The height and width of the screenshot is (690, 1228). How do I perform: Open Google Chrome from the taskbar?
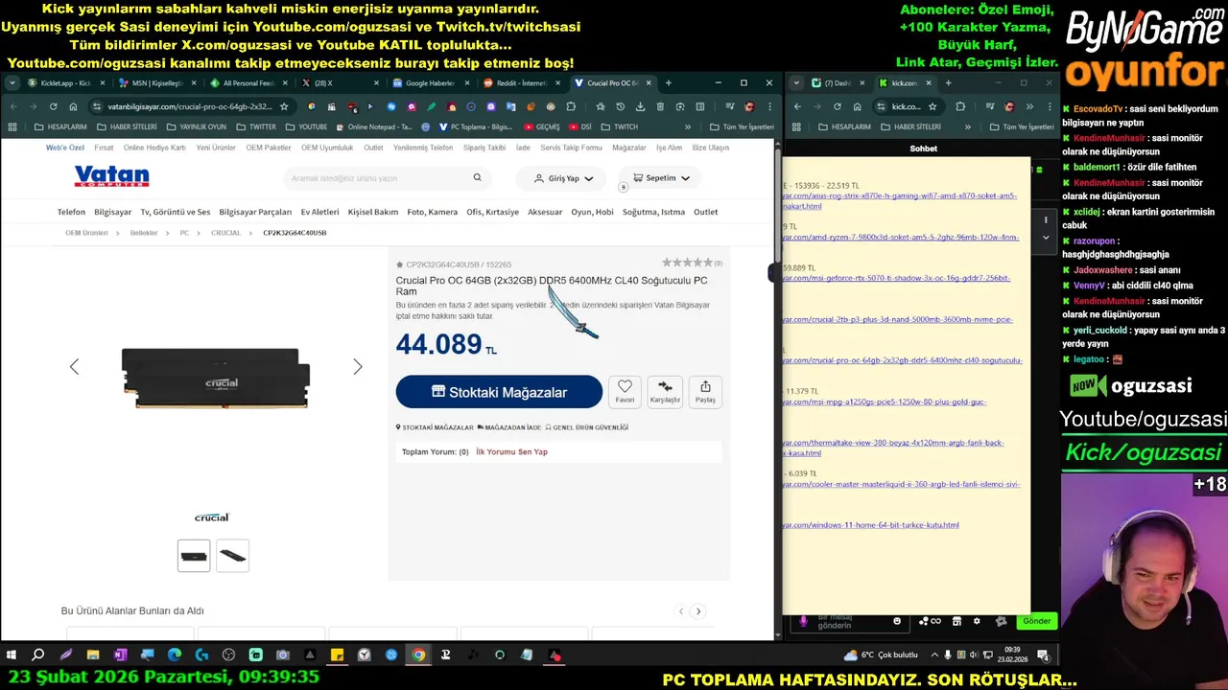(418, 655)
